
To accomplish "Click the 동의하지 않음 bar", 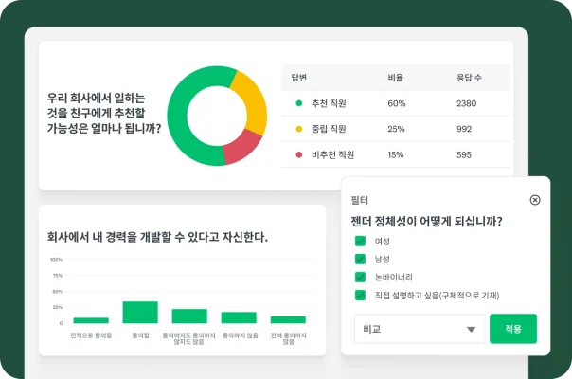I will pyautogui.click(x=239, y=317).
